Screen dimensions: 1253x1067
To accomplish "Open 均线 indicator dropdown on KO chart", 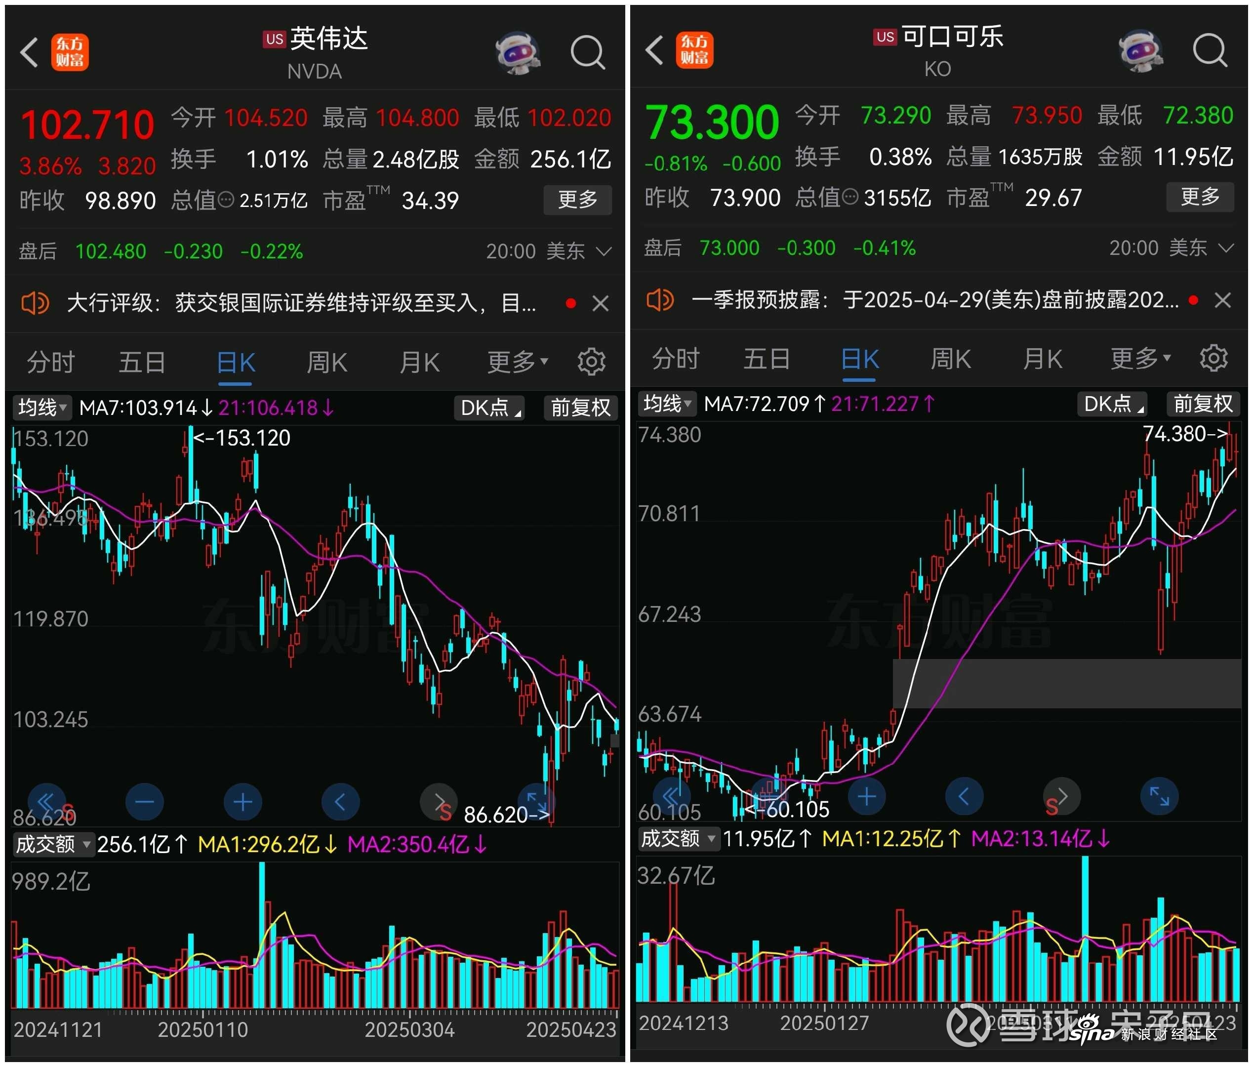I will click(667, 404).
